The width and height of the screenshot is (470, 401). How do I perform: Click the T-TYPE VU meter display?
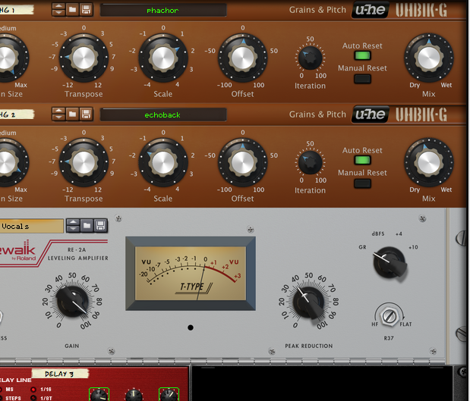(191, 273)
